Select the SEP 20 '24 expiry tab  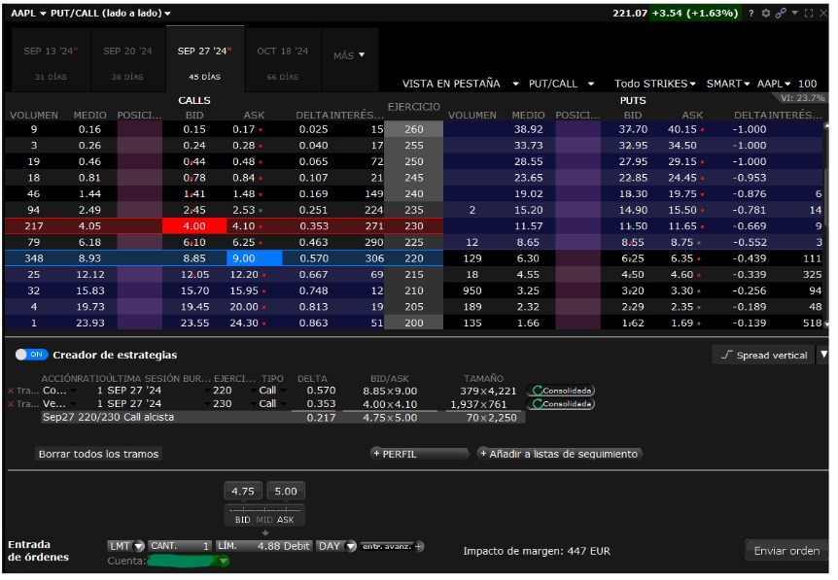click(127, 59)
